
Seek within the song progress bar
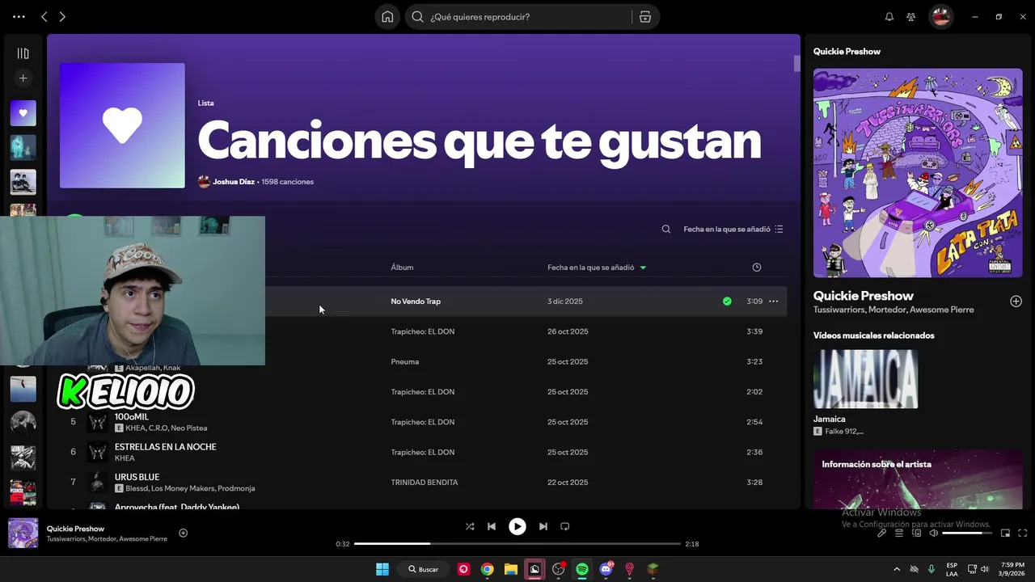pos(517,544)
